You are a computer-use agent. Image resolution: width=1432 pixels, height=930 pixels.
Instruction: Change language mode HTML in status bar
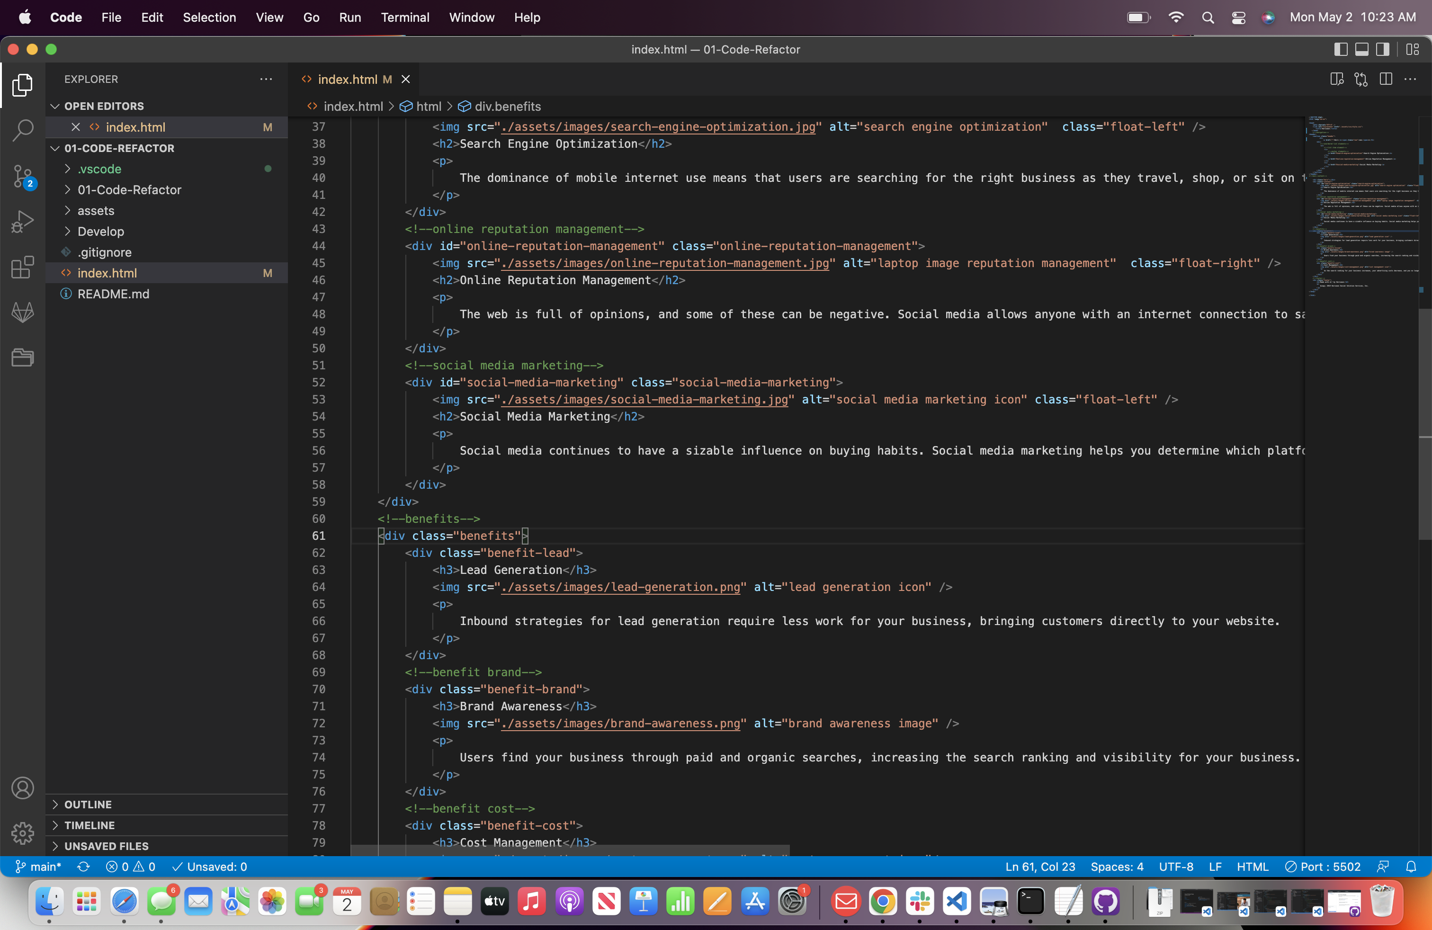click(1252, 866)
